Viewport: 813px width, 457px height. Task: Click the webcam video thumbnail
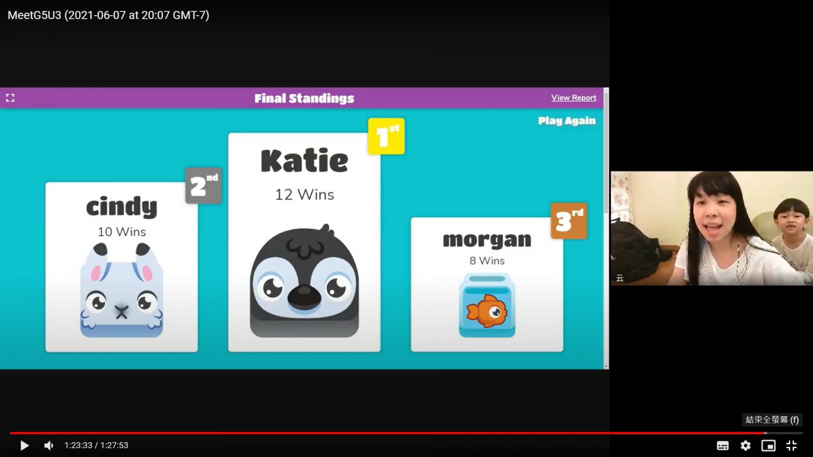click(711, 228)
